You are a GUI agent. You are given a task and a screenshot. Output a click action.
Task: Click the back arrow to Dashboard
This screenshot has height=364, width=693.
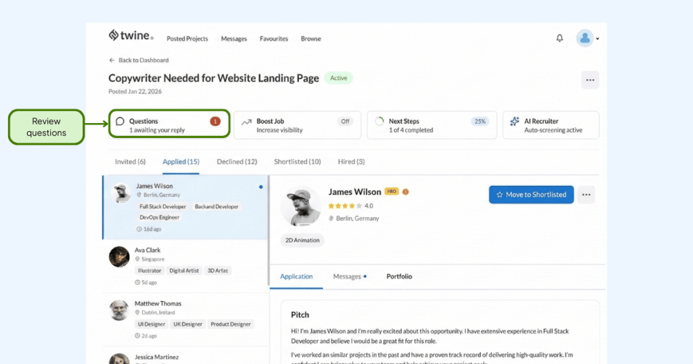point(112,60)
